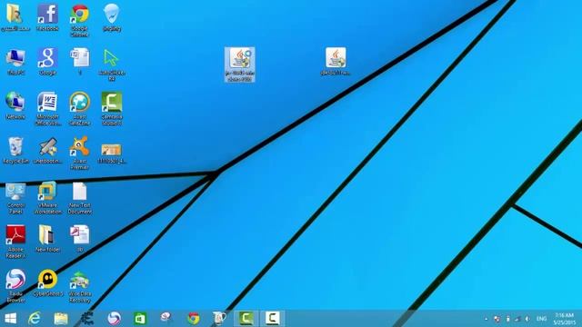Select the PowerPoint file beside New folder

pos(80,238)
